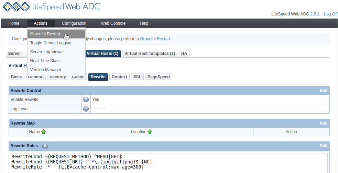Open the Actions menu
Screen dimensions: 338x173
(41, 23)
